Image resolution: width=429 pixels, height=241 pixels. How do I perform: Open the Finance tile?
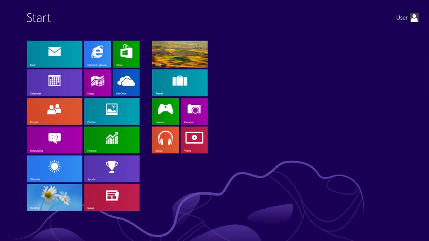tap(112, 140)
